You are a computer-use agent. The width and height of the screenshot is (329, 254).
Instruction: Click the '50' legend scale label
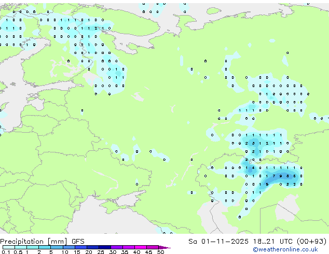pyautogui.click(x=160, y=252)
